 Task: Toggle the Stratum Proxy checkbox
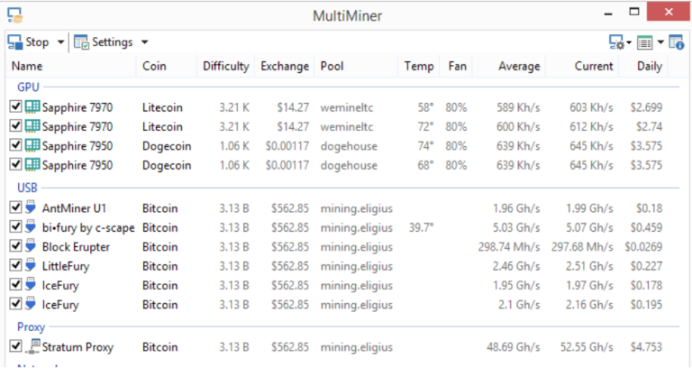tap(15, 346)
